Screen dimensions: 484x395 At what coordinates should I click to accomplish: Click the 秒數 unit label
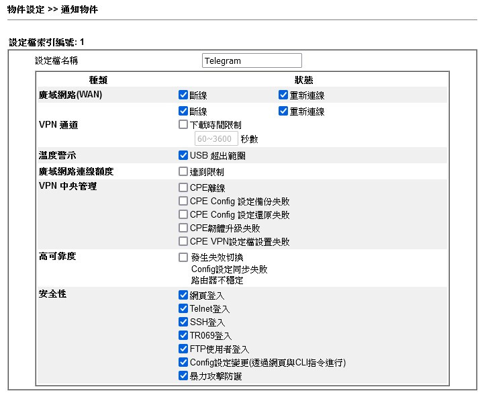coord(250,139)
